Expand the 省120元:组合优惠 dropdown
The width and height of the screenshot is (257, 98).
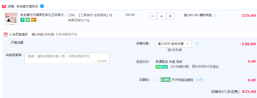coord(173,44)
